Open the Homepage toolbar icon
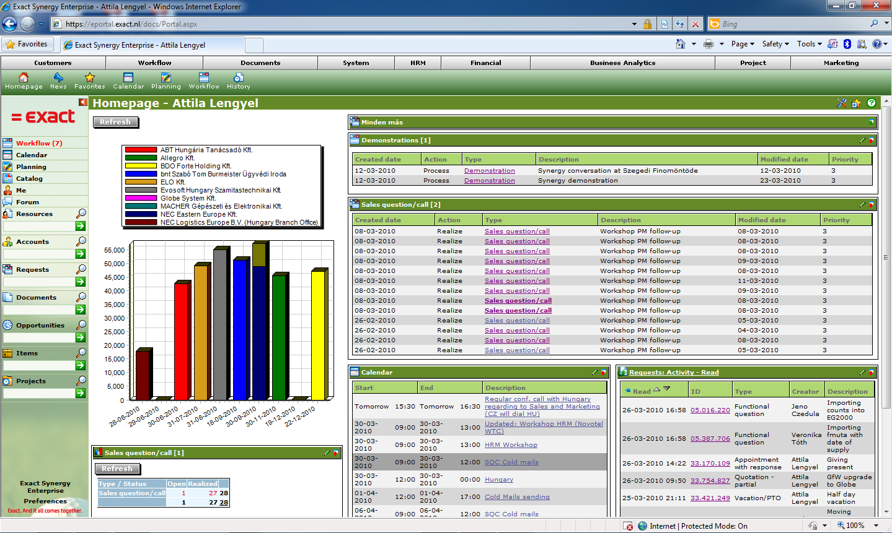 coord(24,80)
